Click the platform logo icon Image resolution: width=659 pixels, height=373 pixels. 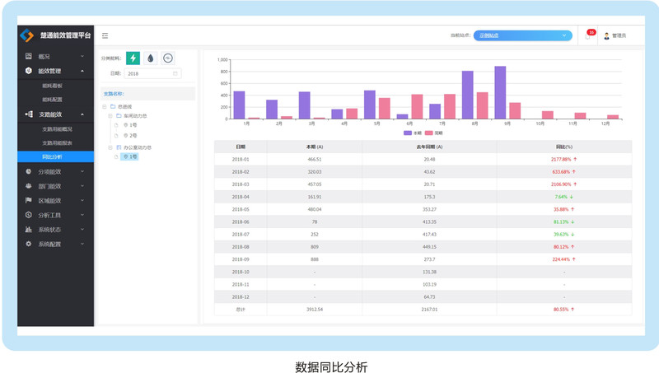point(27,35)
